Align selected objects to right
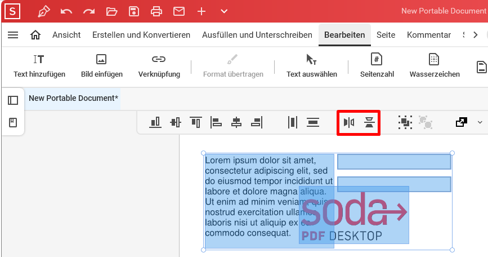 257,122
